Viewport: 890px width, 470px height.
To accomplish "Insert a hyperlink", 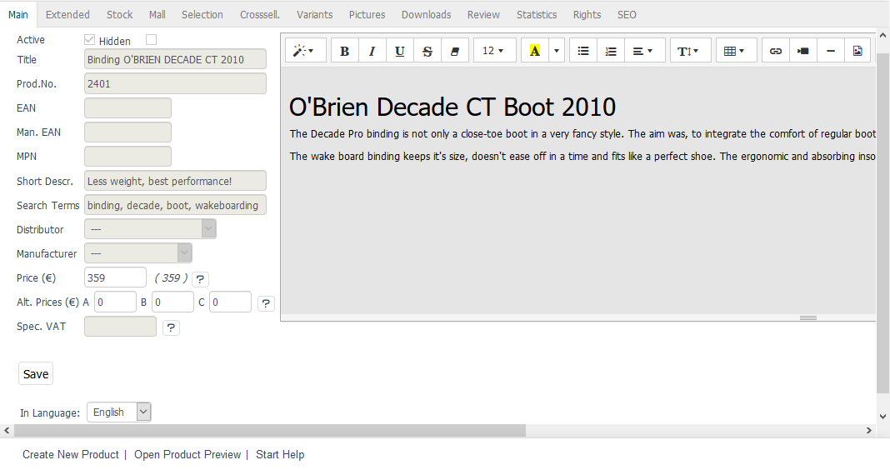I will coord(775,51).
